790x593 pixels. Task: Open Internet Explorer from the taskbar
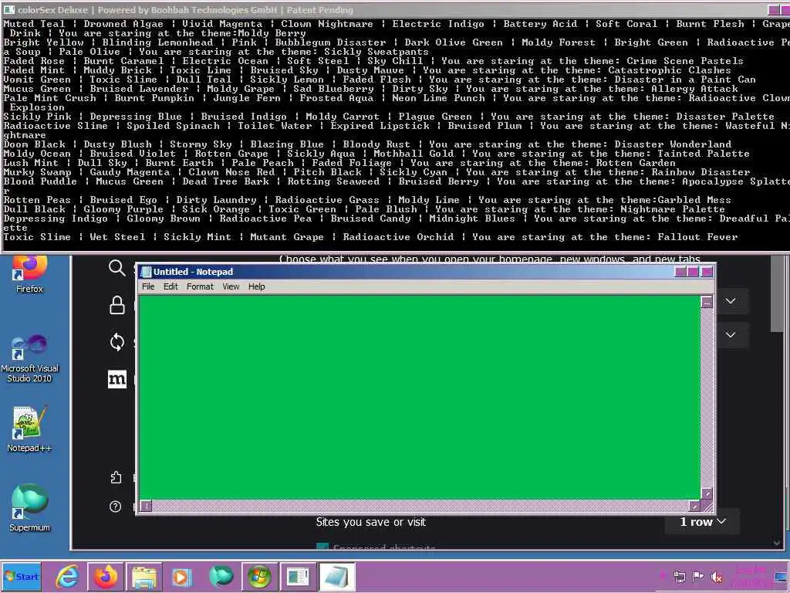coord(67,576)
